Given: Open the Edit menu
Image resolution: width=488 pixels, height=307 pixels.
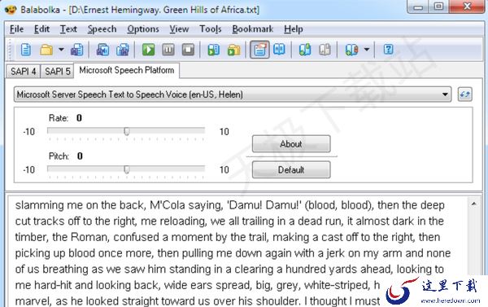Looking at the screenshot, I should (x=41, y=29).
